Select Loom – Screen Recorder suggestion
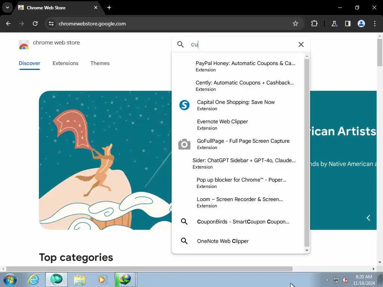383x287 pixels. (238, 202)
